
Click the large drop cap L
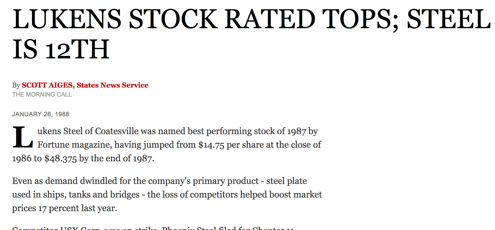click(x=23, y=138)
